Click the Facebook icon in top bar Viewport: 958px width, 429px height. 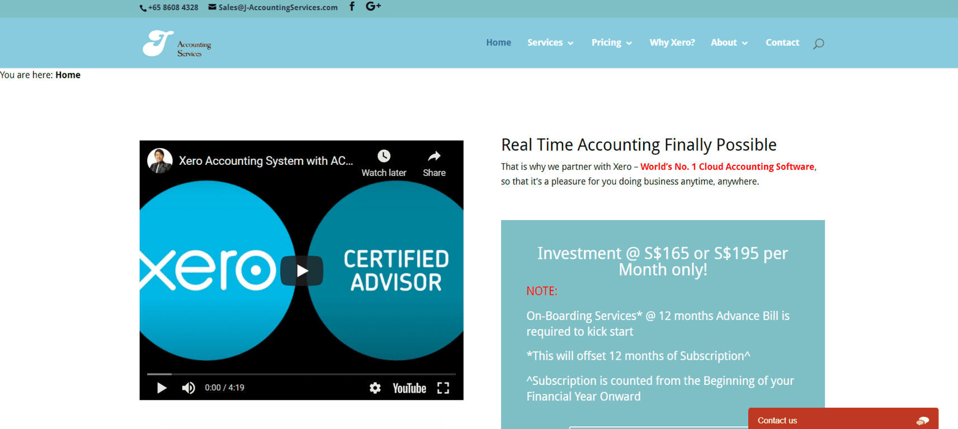352,7
